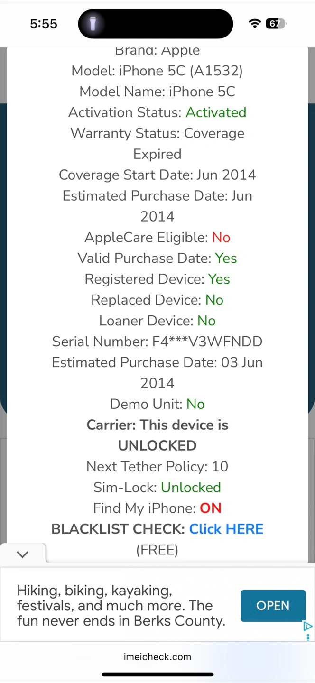Tap the battery level indicator
Viewport: 315px width, 683px height.
coord(275,24)
